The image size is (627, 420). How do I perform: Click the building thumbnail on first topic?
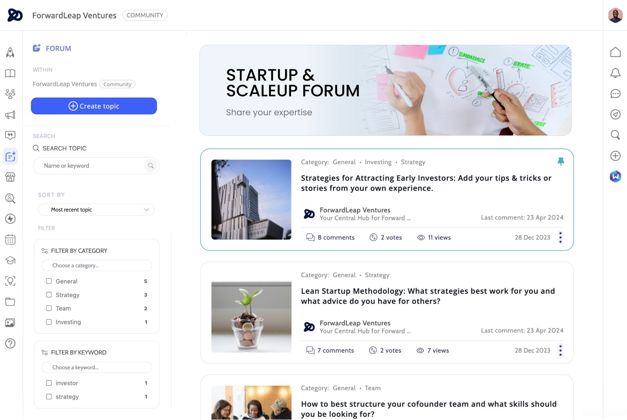click(x=252, y=200)
